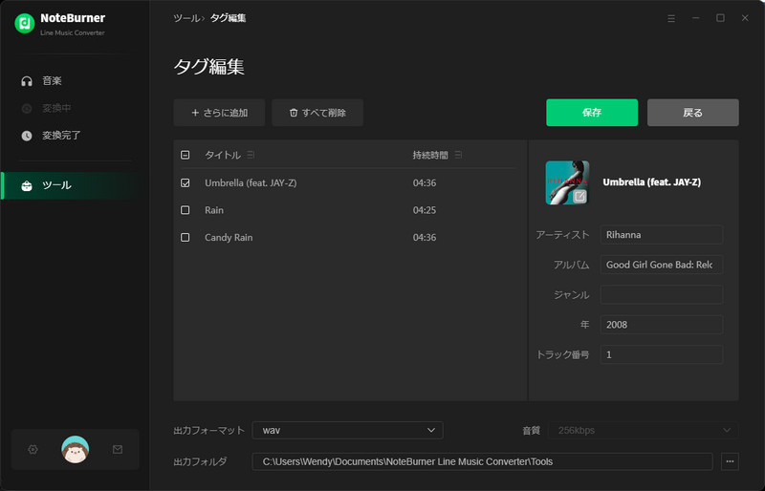
Task: Click the green 保存 button
Action: (592, 113)
